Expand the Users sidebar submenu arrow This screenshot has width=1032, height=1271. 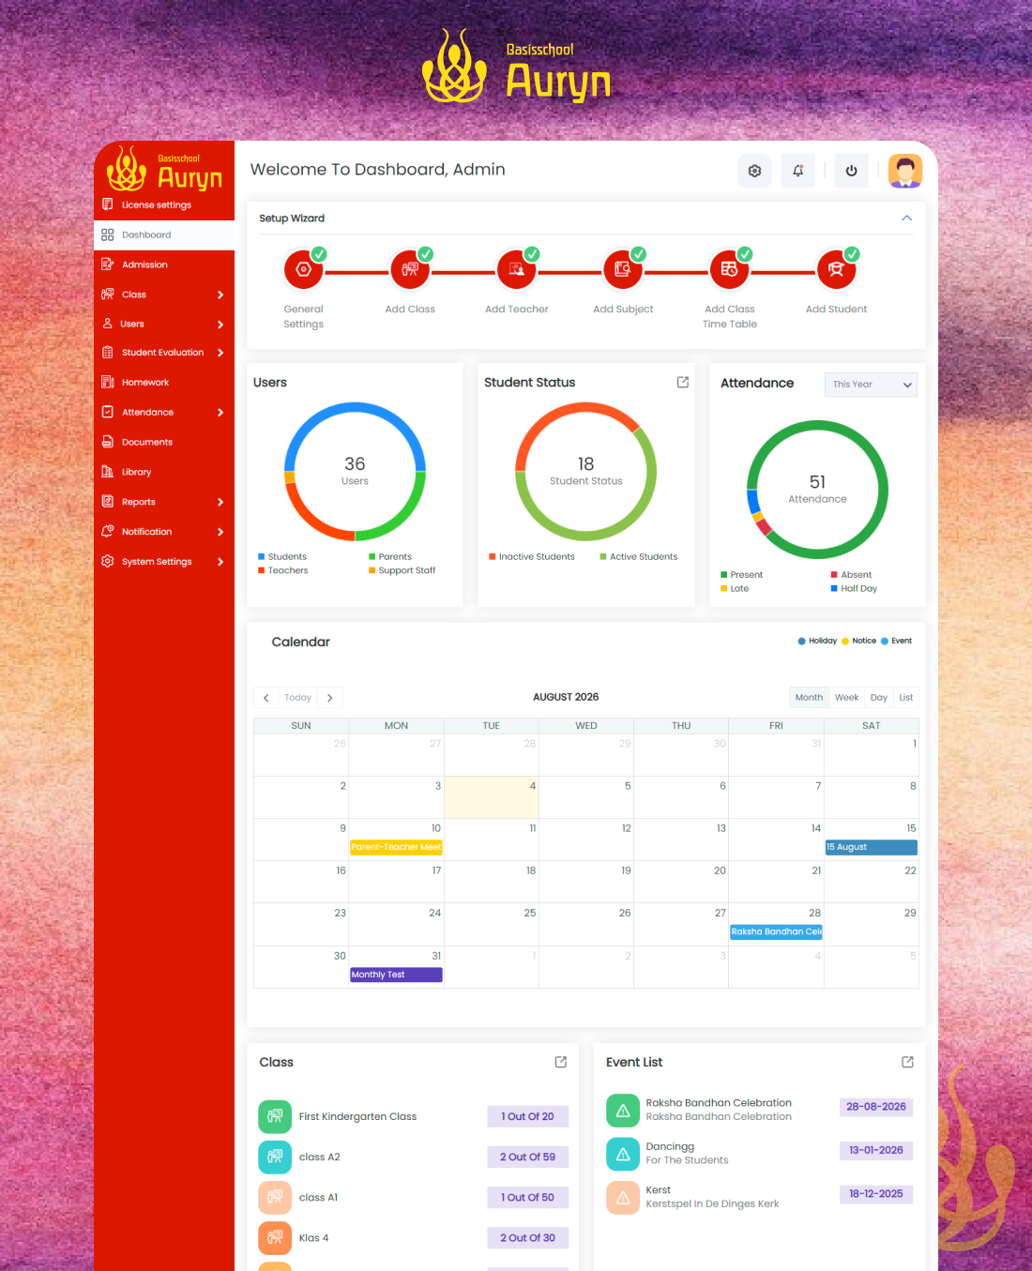(220, 325)
